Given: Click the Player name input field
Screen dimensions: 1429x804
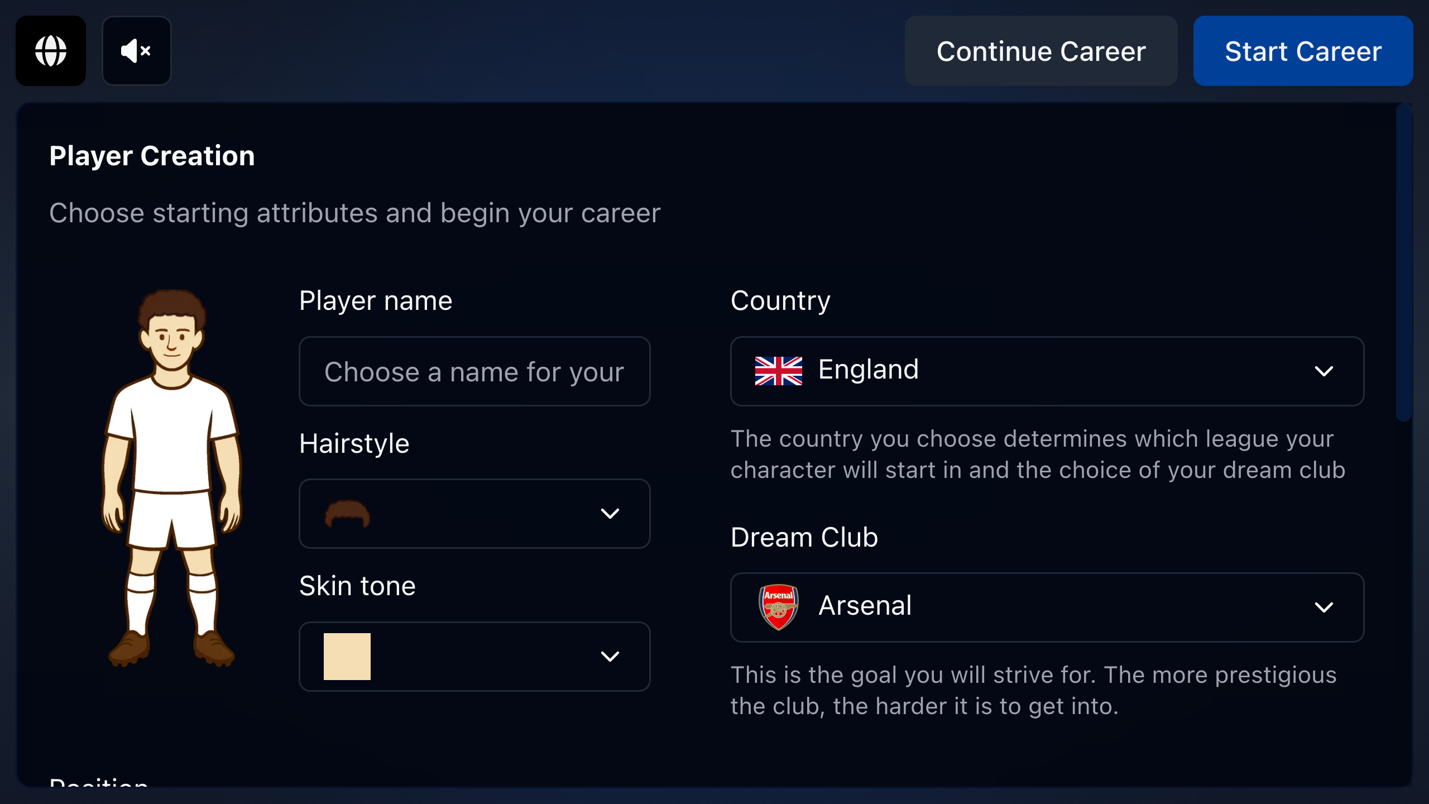Looking at the screenshot, I should tap(474, 371).
